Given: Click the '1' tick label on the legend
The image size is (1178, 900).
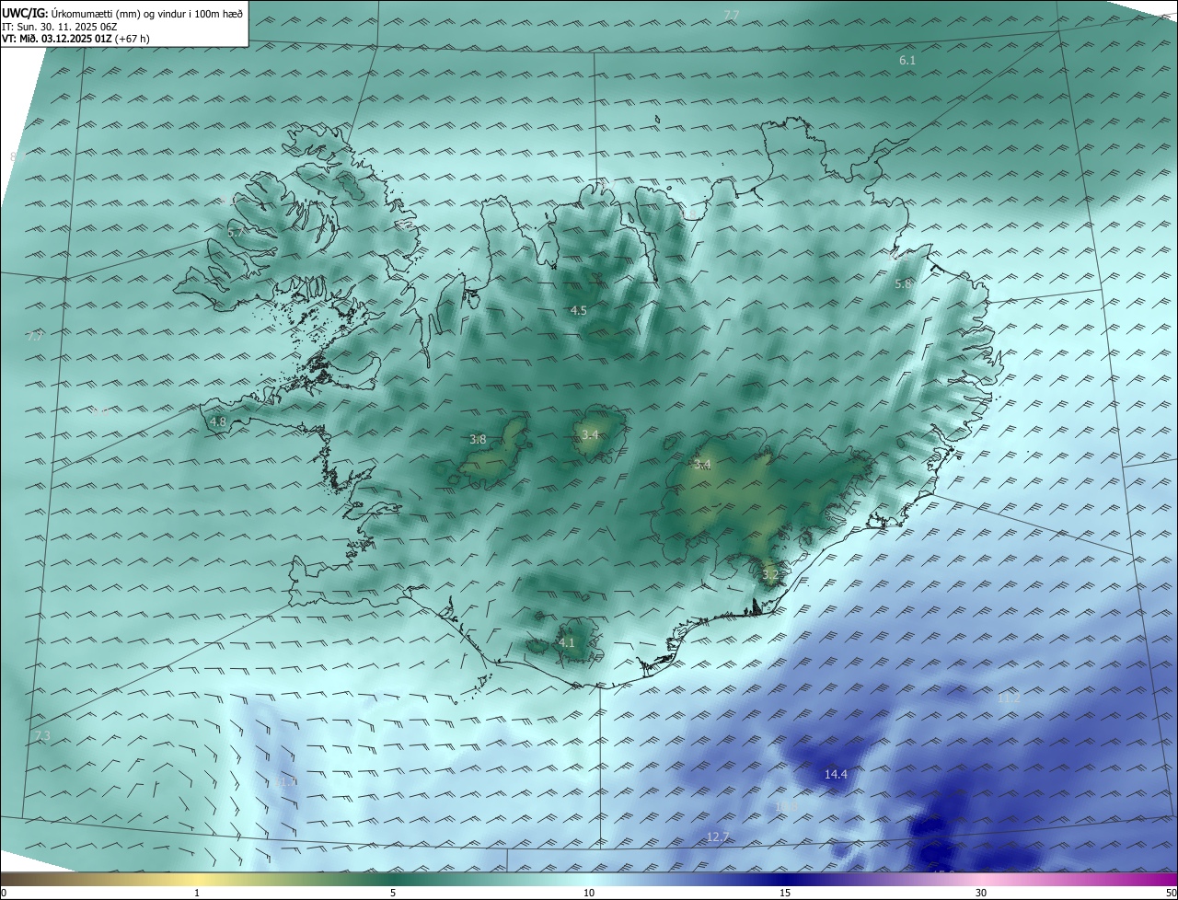Looking at the screenshot, I should pos(197,894).
